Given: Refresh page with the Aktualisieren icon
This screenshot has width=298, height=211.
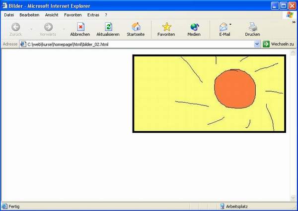Looking at the screenshot, I should pos(108,27).
